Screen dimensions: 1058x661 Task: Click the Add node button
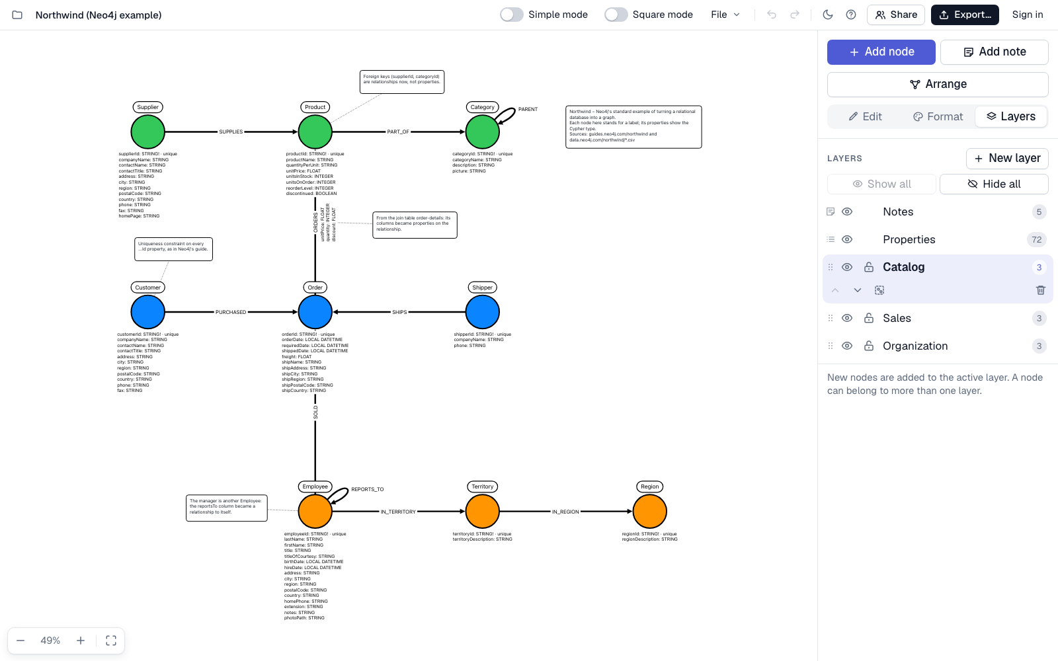(881, 52)
